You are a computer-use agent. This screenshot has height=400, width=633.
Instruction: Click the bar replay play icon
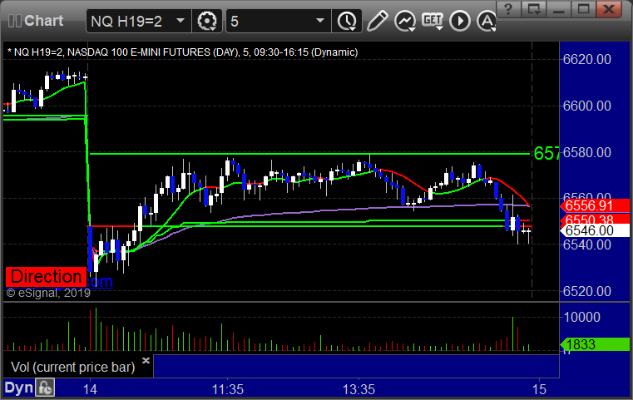click(x=460, y=21)
